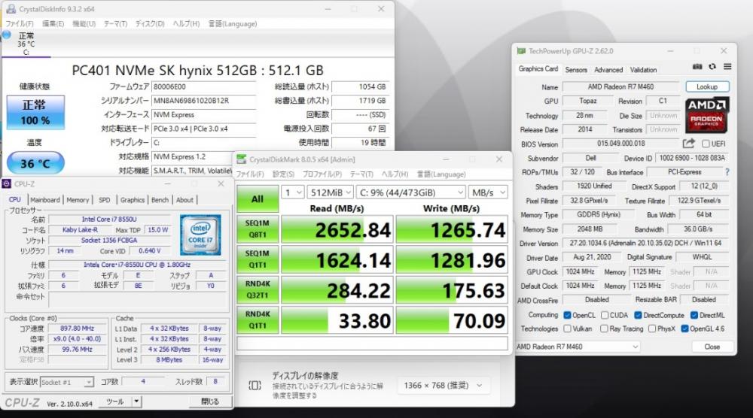Open the 1366 × 768 display resolution dropdown
The width and height of the screenshot is (753, 418).
(x=443, y=386)
